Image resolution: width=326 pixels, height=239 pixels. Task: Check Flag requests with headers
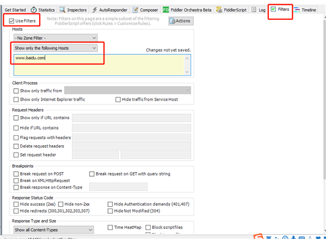(16, 138)
